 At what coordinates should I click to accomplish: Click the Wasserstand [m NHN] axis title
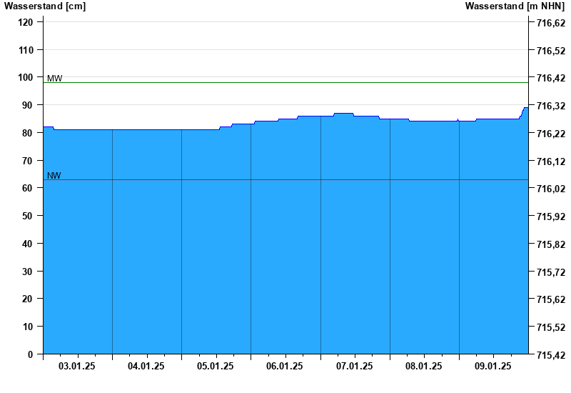tap(515, 6)
